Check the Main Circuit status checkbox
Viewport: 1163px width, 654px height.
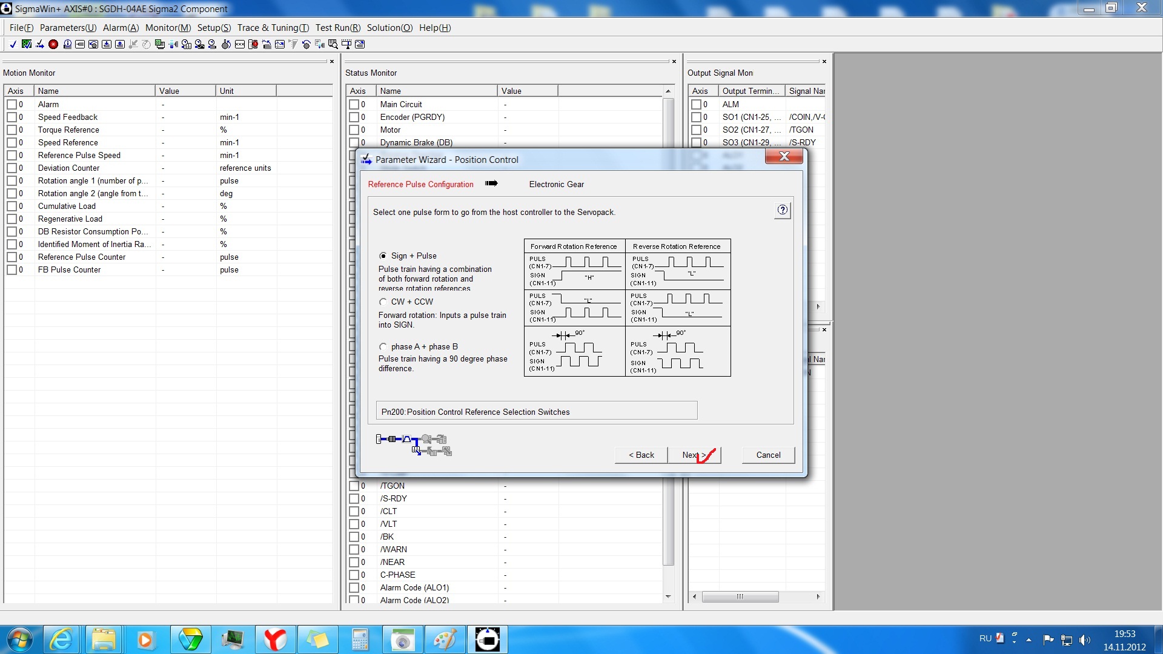coord(354,104)
